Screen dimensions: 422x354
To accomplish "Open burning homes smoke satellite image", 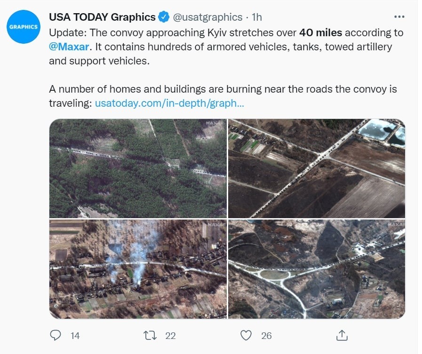I will [138, 269].
